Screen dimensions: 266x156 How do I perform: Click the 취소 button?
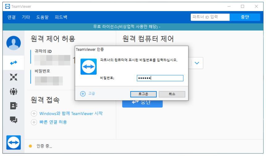172,94
